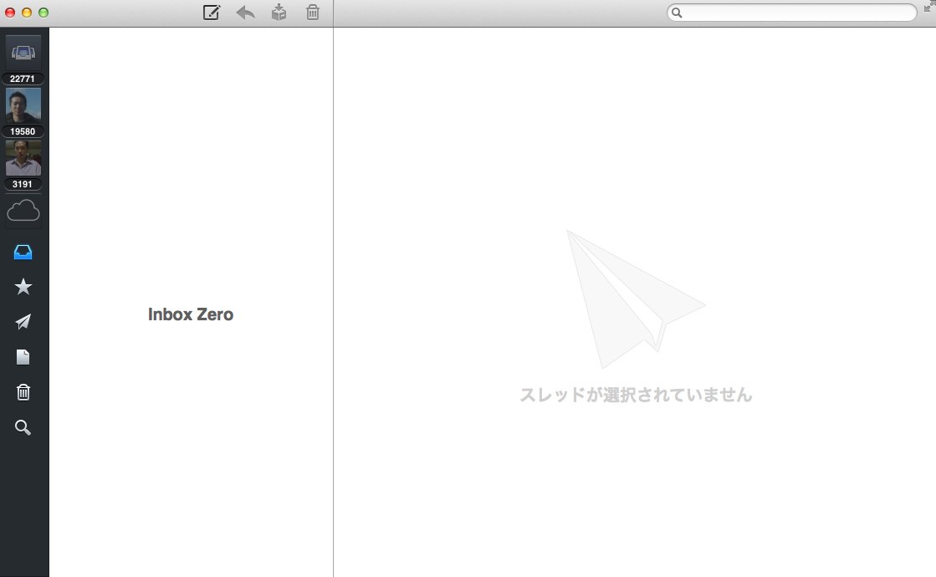936x577 pixels.
Task: Show the Inbox folder
Action: pyautogui.click(x=23, y=252)
